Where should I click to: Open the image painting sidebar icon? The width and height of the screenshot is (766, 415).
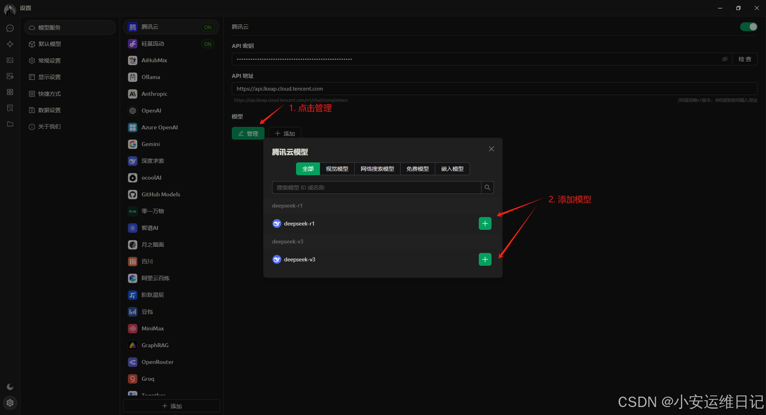point(10,60)
